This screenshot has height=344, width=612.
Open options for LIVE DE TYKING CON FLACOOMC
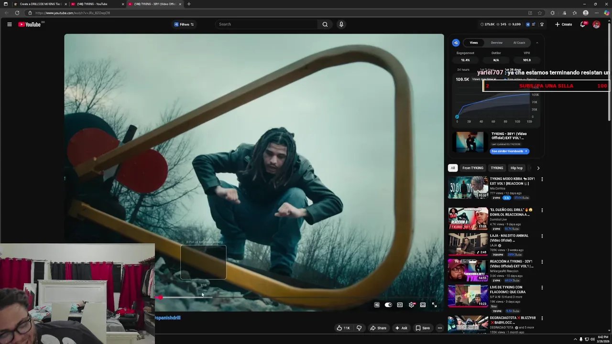point(542,288)
